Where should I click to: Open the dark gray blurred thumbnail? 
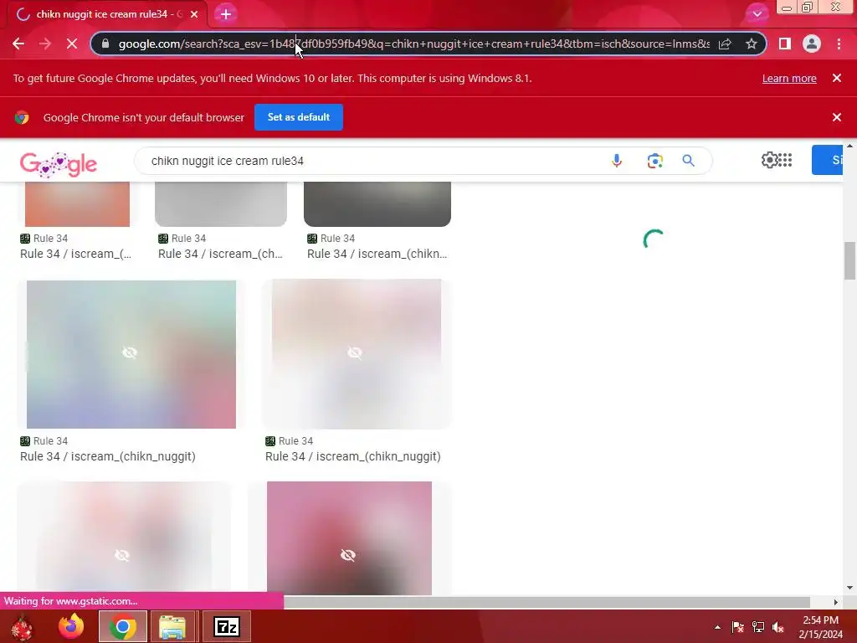pos(377,204)
